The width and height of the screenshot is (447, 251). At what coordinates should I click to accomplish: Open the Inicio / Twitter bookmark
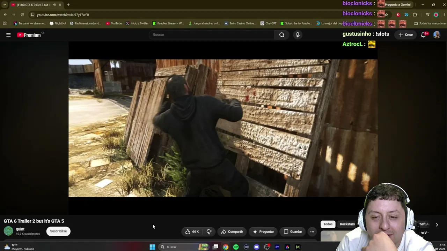(x=137, y=23)
